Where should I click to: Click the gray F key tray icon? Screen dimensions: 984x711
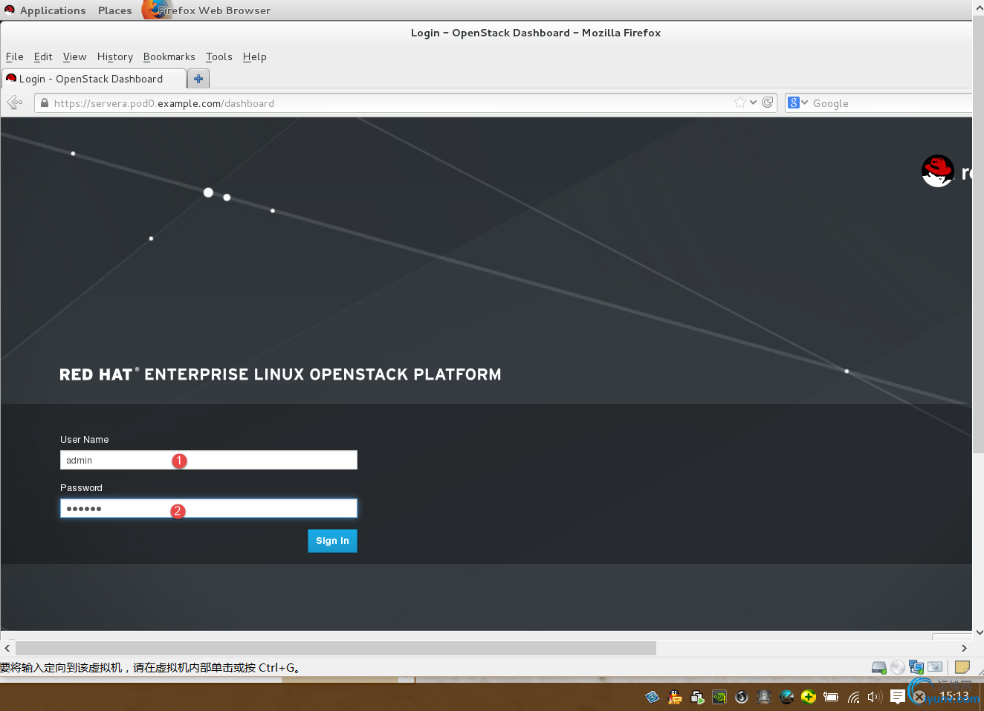pos(764,697)
